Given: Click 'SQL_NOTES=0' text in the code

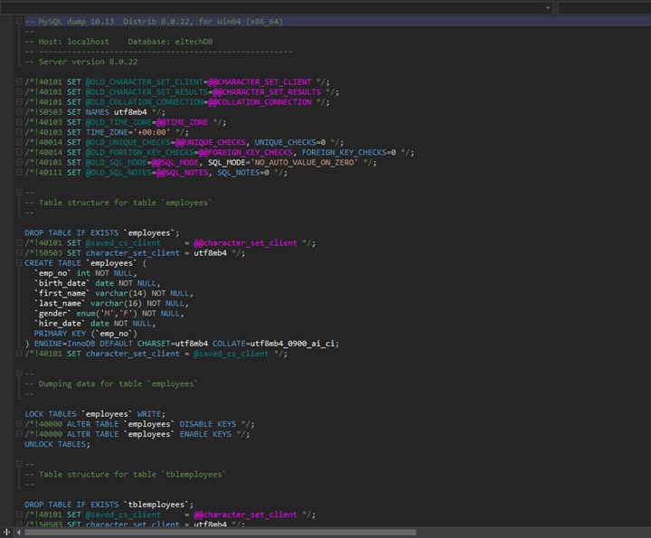Looking at the screenshot, I should coord(243,173).
